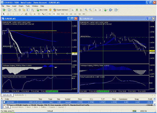The width and height of the screenshot is (157, 113).
Task: Switch chart to Line Chart mode
Action: pyautogui.click(x=81, y=10)
